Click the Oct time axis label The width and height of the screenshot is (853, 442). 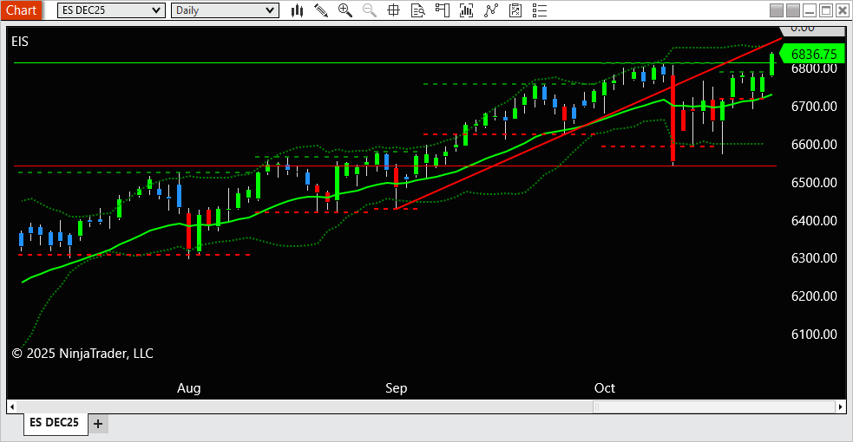pyautogui.click(x=605, y=388)
